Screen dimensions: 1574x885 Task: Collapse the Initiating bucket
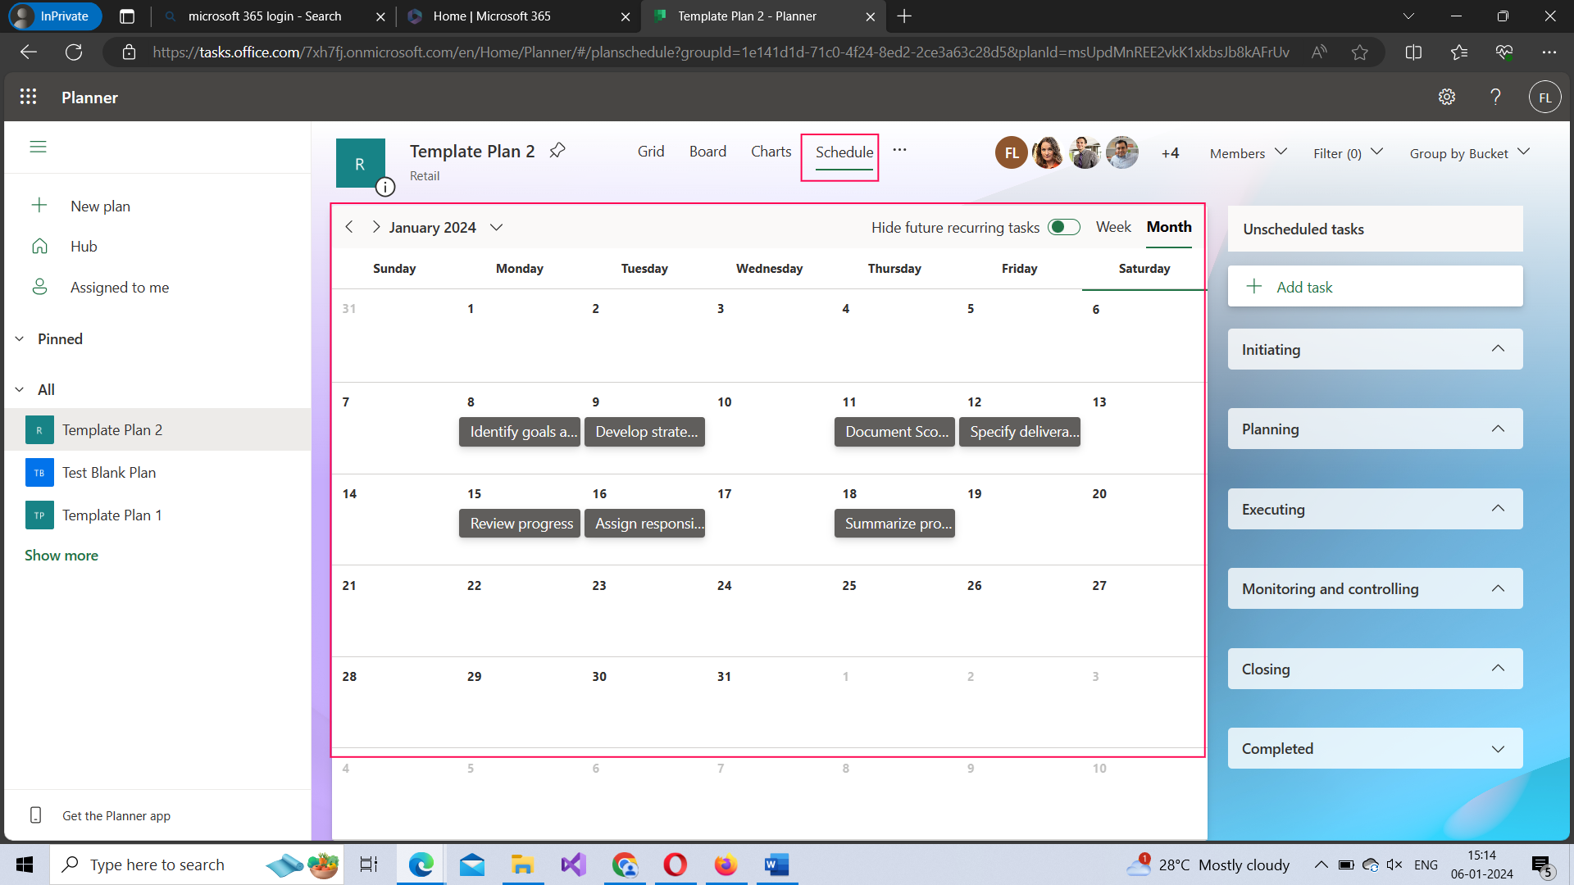[1498, 349]
